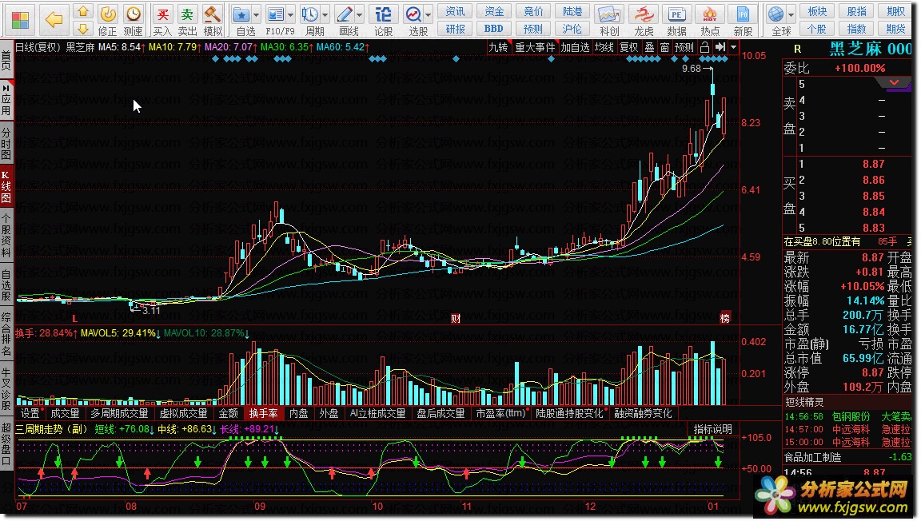Click the four-color home grid icon

tap(20, 20)
